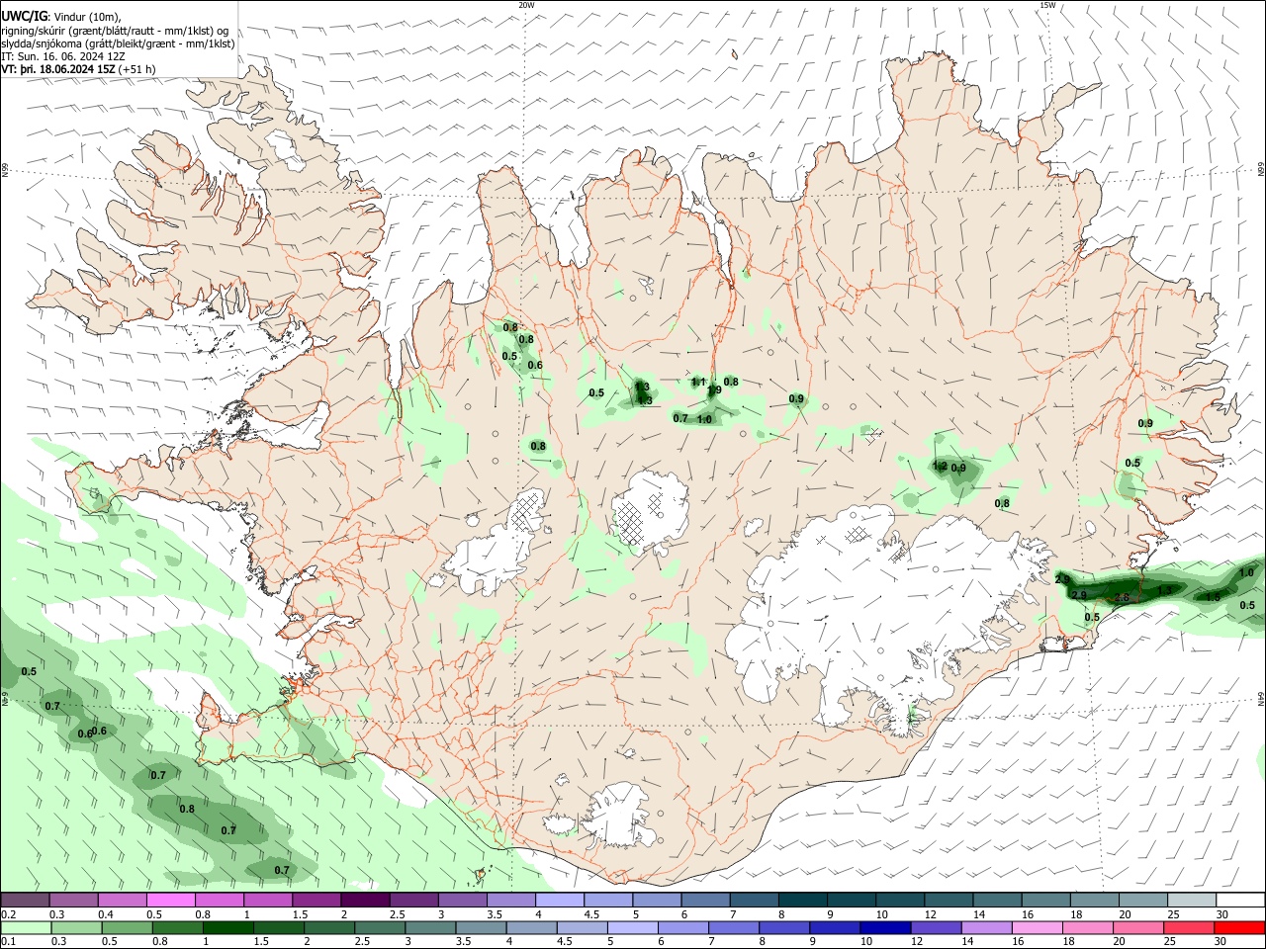Click the 0.4 label in the snow scale
This screenshot has height=949, width=1266.
[x=106, y=914]
